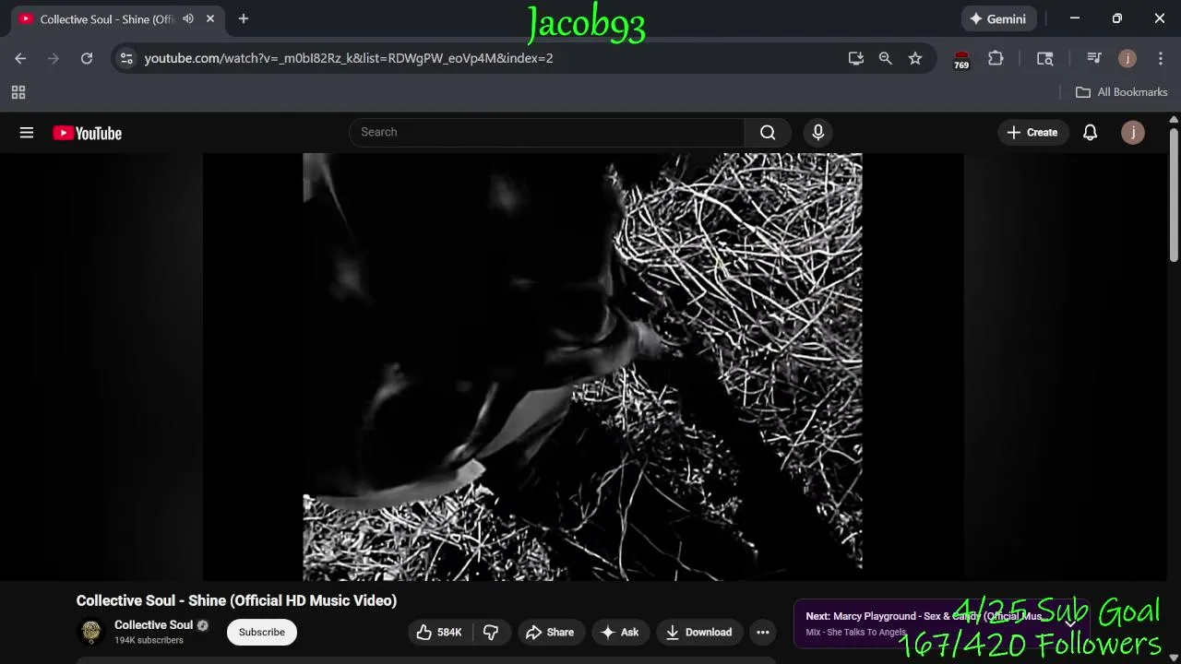Subscribe to Collective Soul channel

click(262, 632)
